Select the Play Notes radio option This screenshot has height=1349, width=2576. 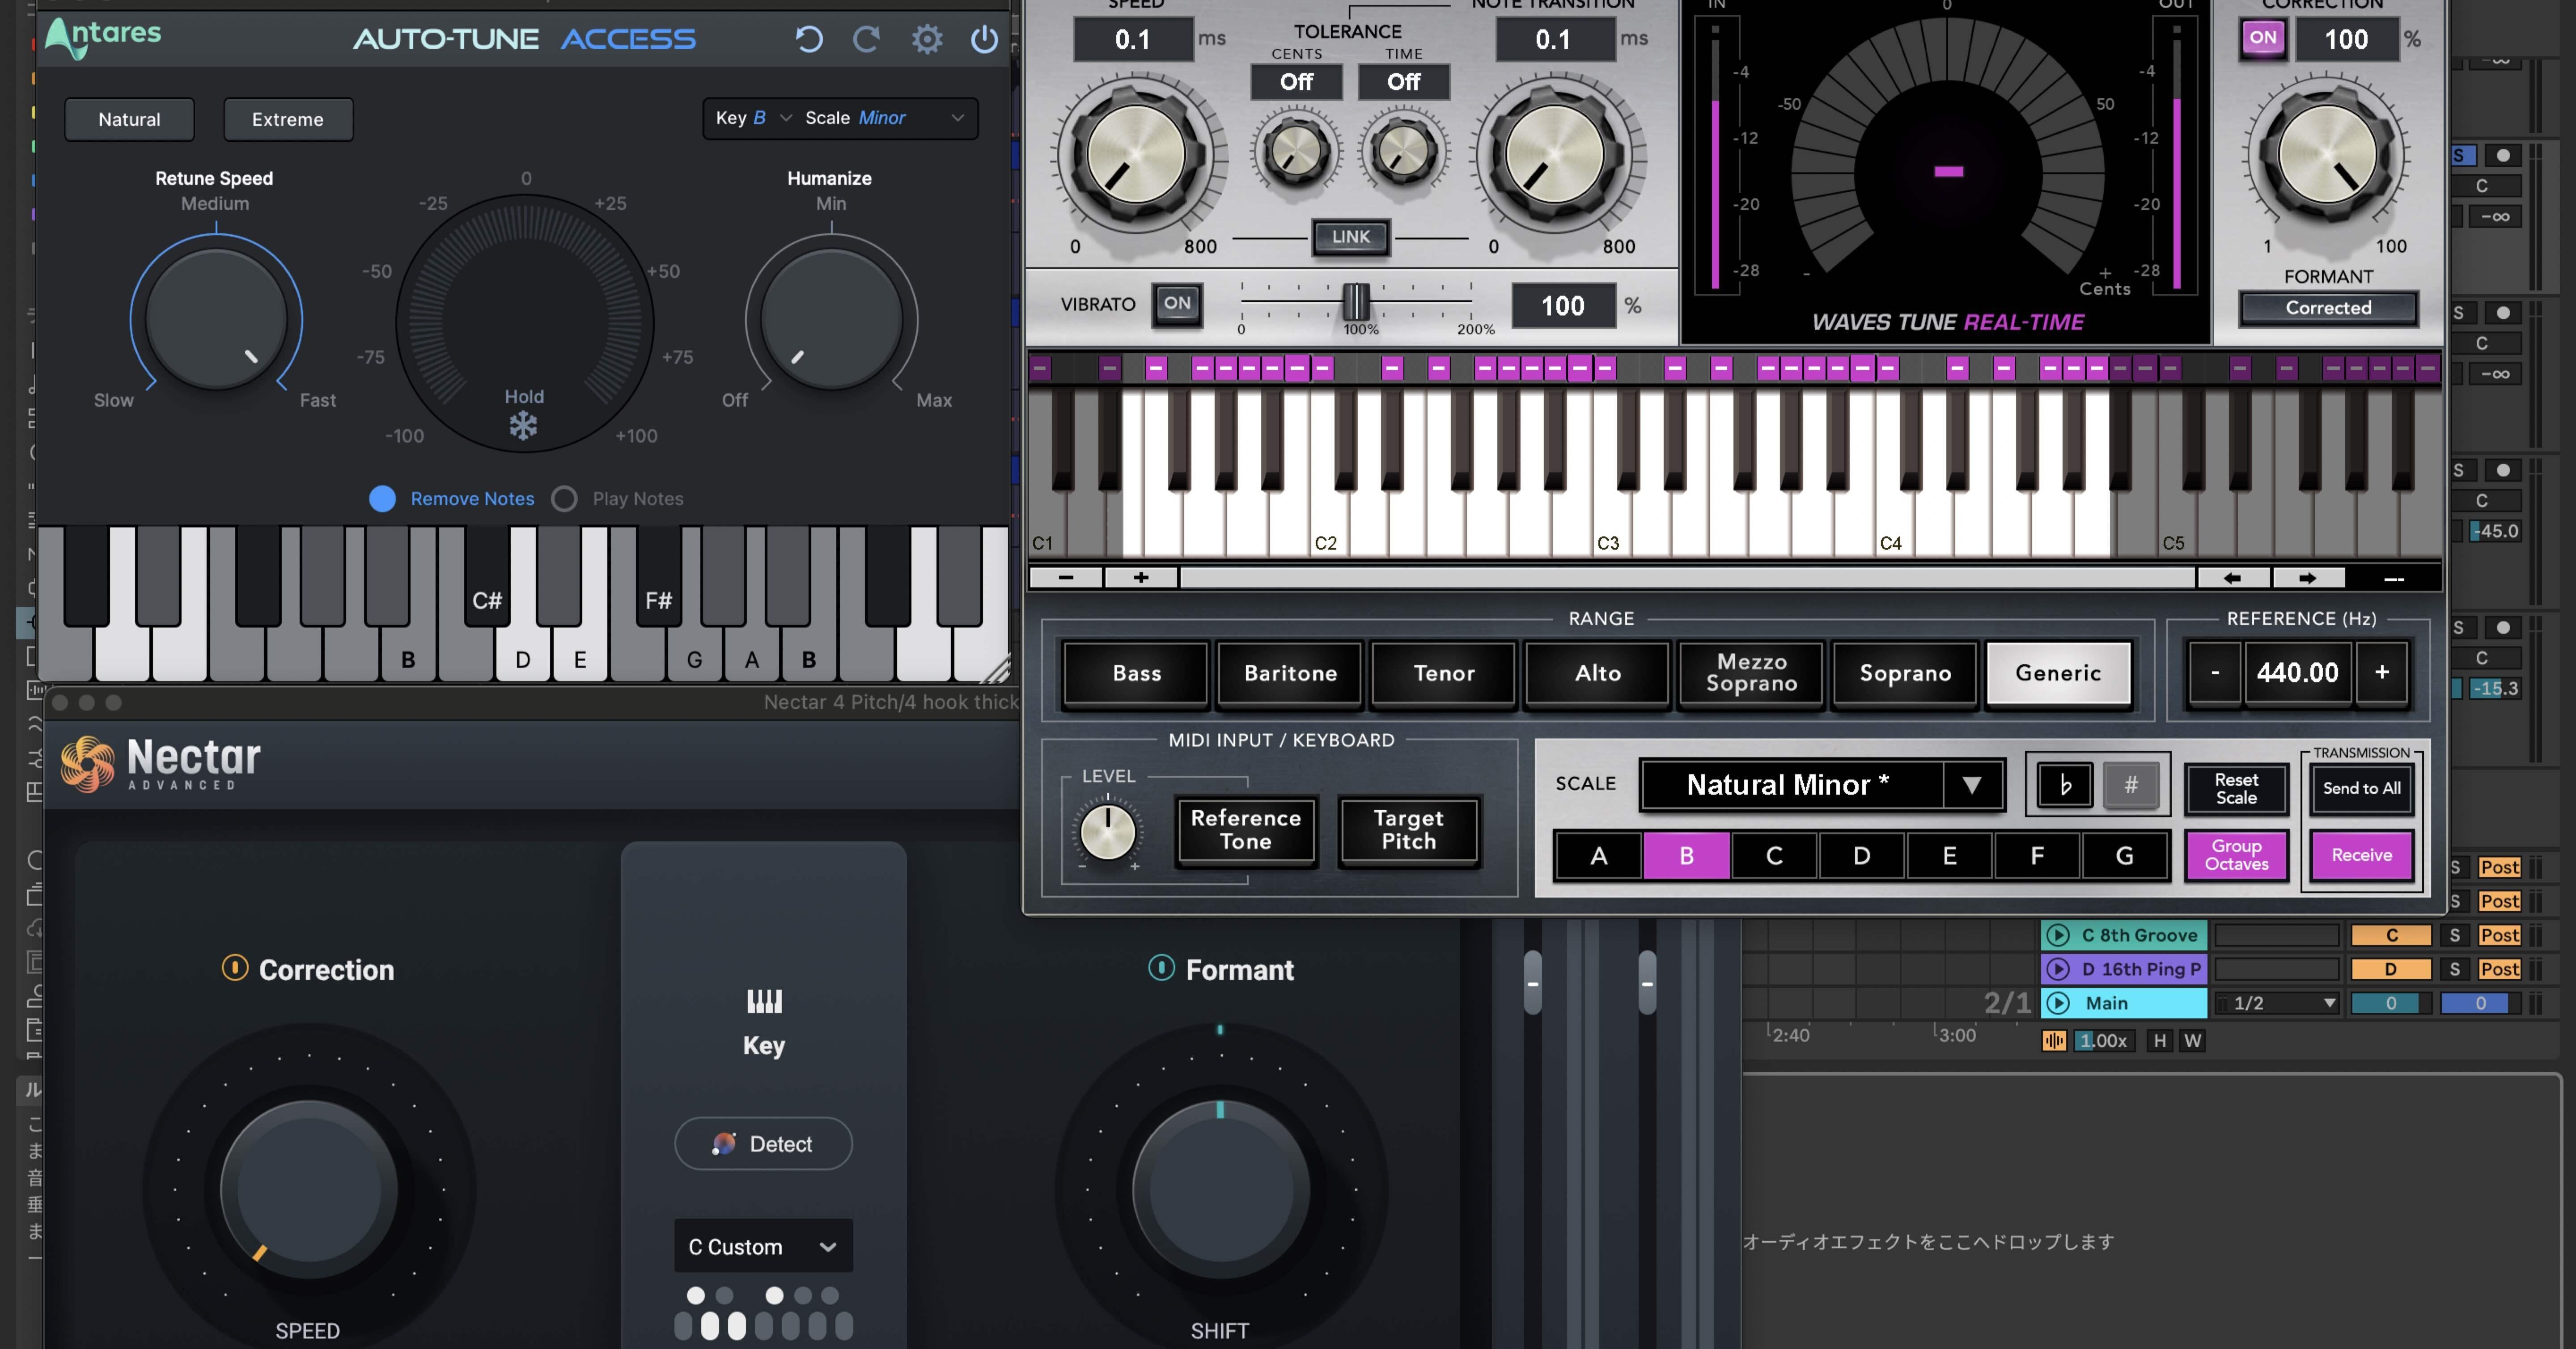coord(564,499)
